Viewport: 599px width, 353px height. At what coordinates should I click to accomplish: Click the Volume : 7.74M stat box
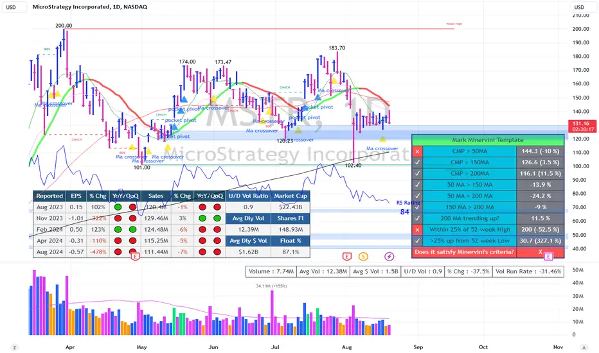click(x=271, y=271)
